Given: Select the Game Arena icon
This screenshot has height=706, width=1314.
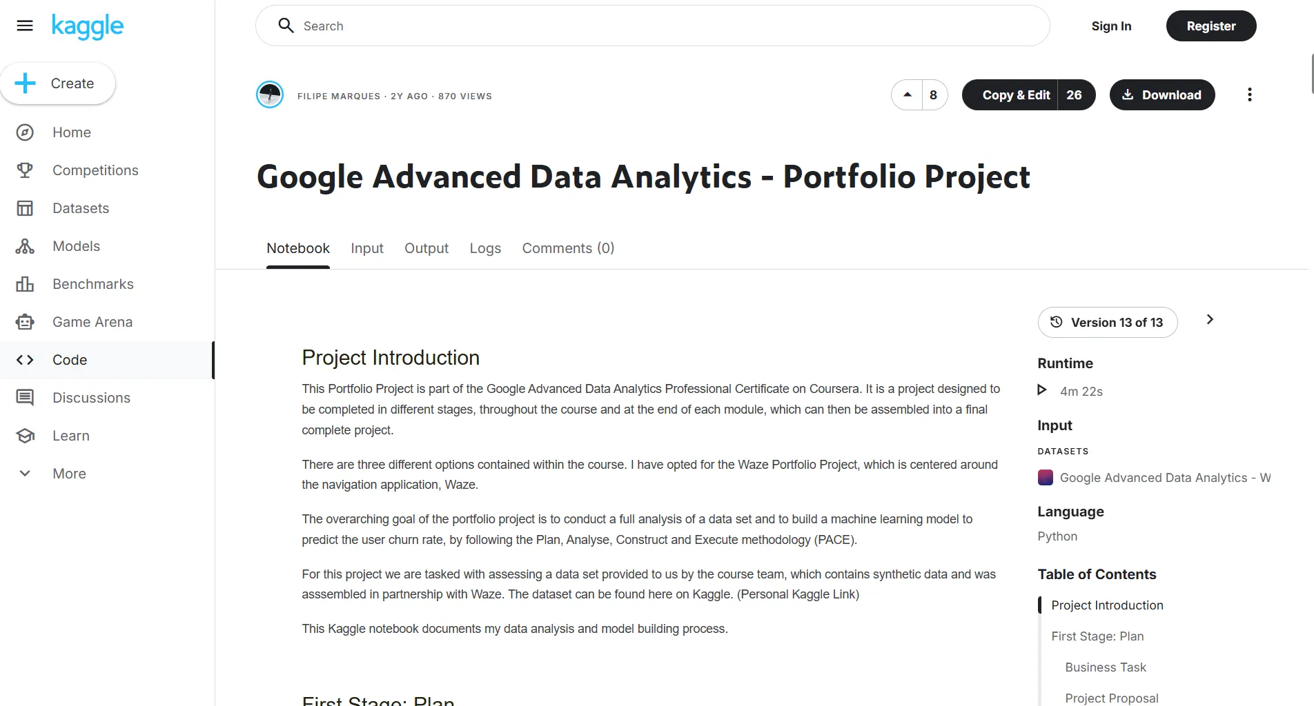Looking at the screenshot, I should [x=25, y=321].
